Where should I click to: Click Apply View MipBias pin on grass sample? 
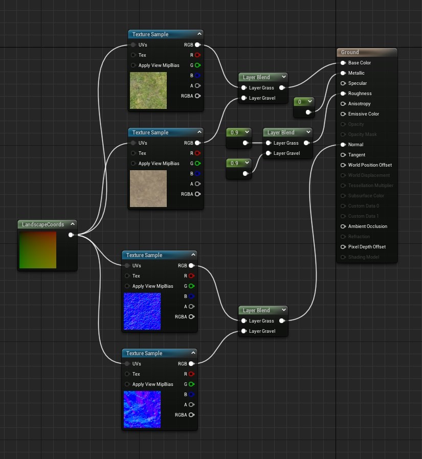[132, 65]
